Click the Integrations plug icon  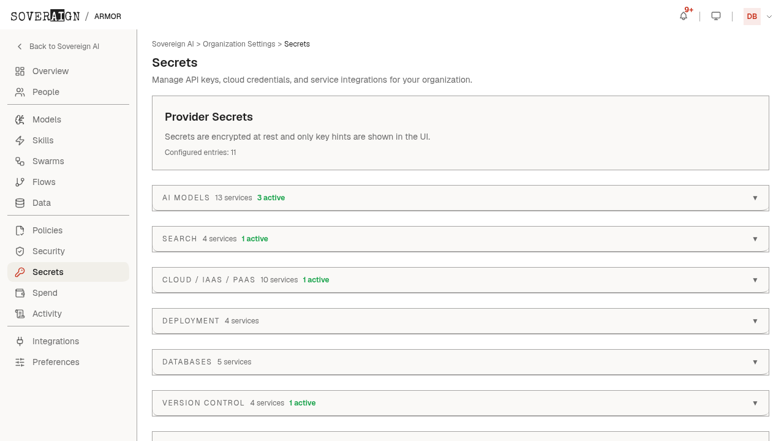click(20, 341)
